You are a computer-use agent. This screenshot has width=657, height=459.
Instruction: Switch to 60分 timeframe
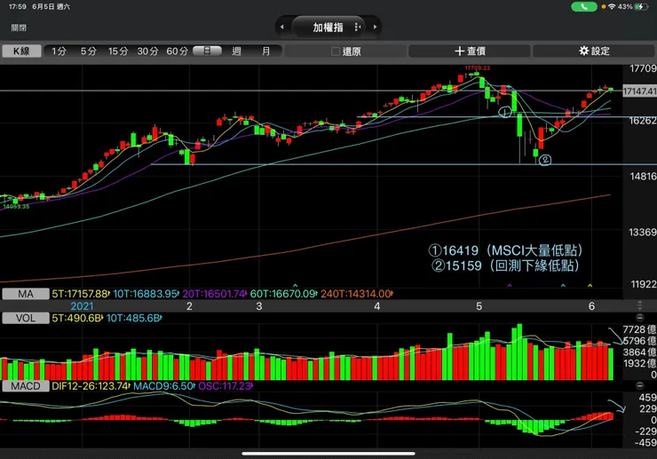click(x=177, y=51)
